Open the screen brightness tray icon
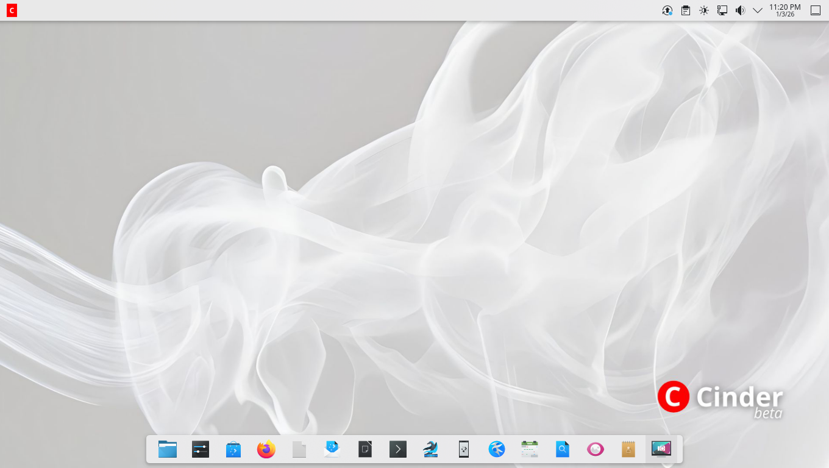 704,10
